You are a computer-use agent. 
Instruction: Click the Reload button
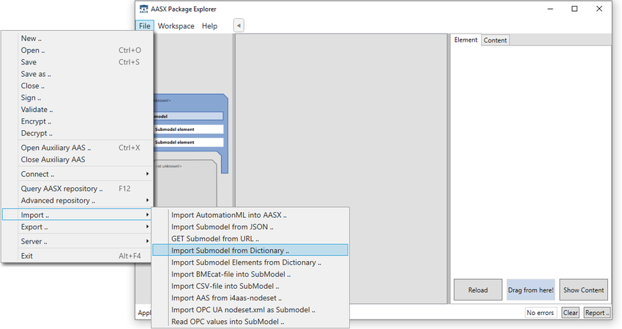pyautogui.click(x=478, y=290)
